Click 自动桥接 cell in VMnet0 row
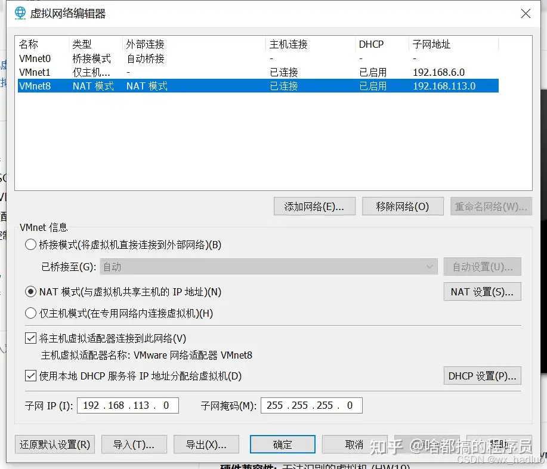This screenshot has width=547, height=469. point(145,58)
